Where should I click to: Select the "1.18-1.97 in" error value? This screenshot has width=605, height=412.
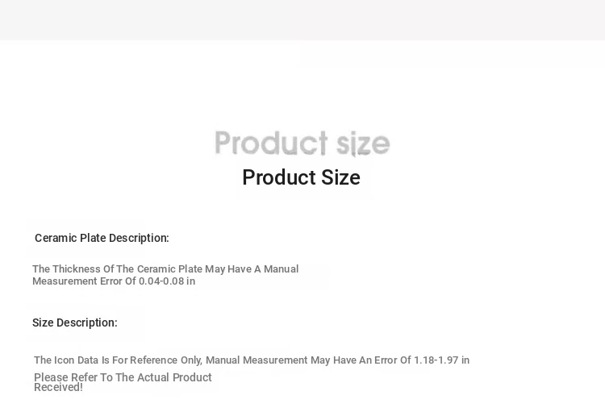442,360
